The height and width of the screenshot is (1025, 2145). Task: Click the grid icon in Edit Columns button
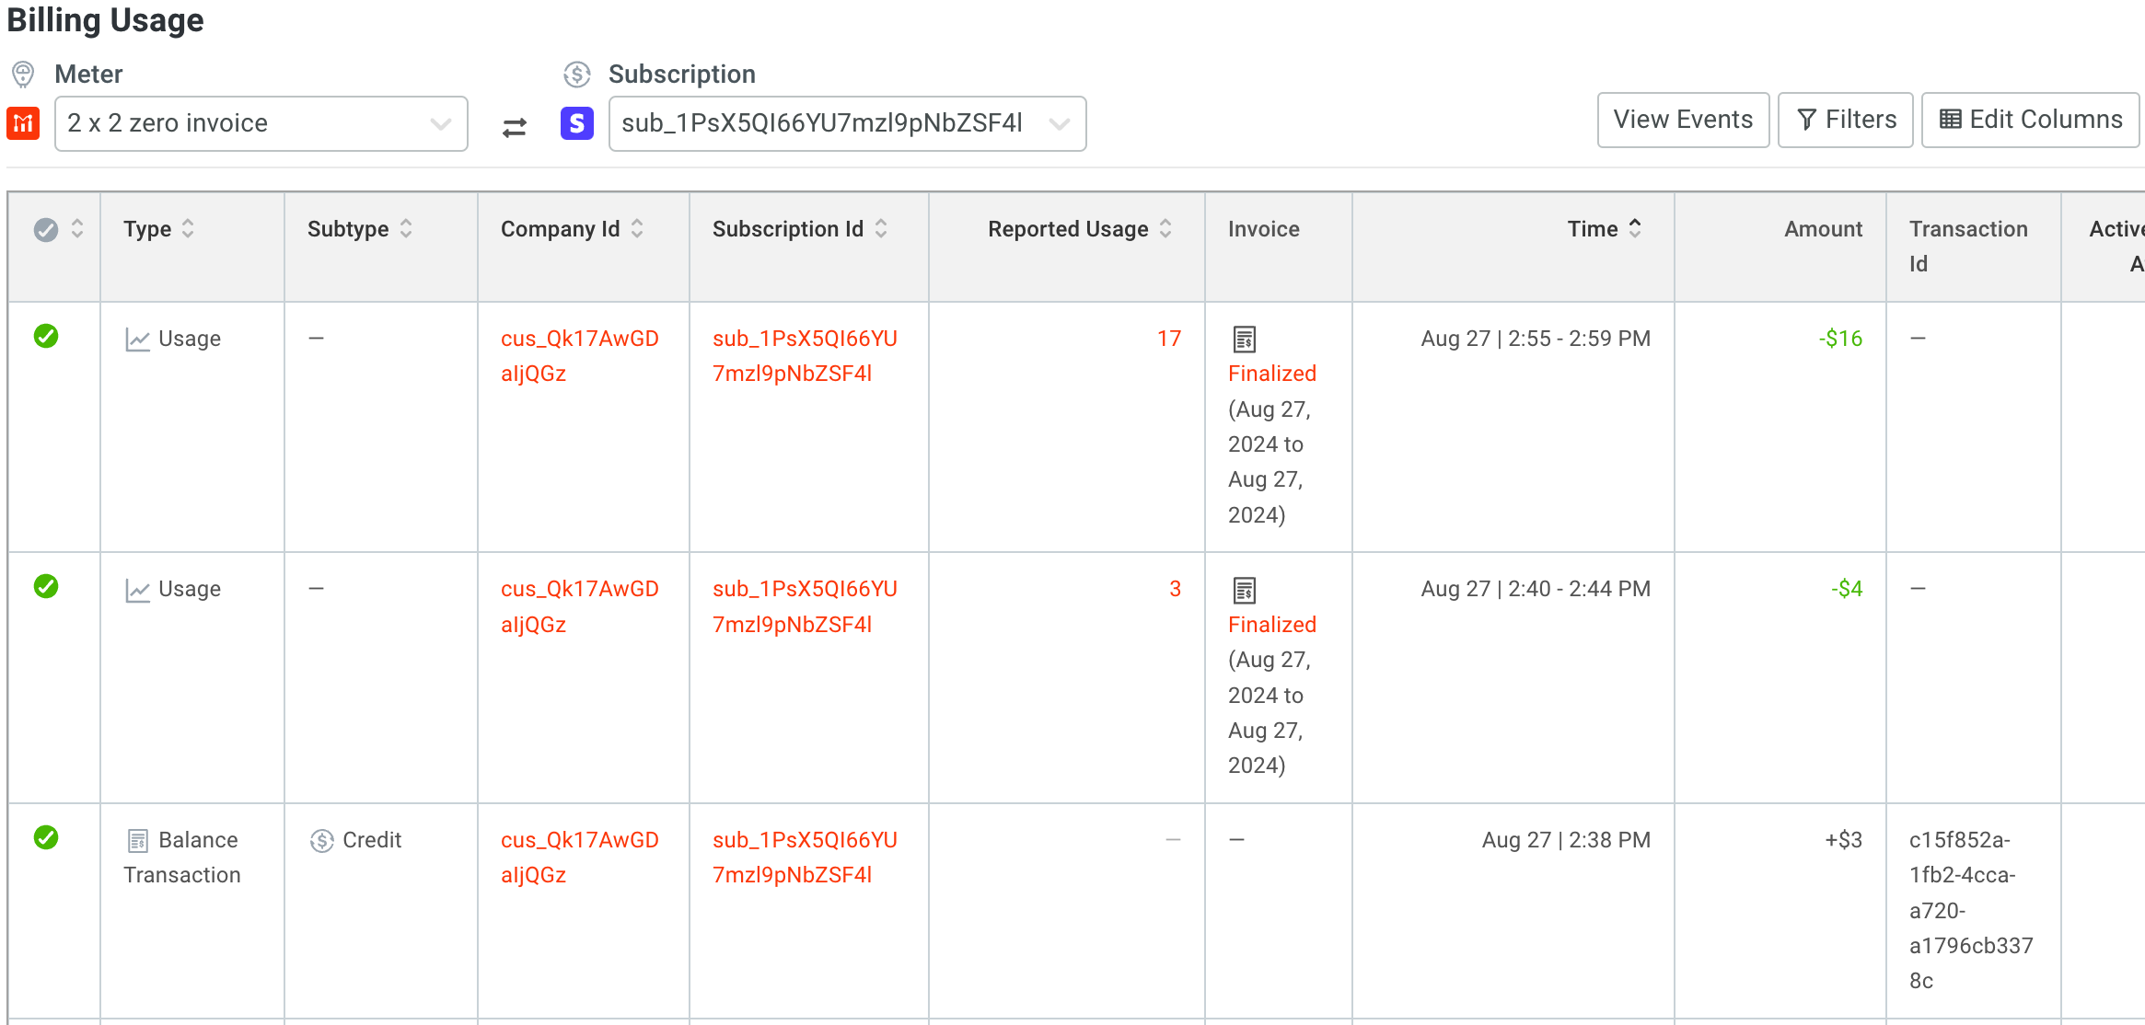tap(1953, 120)
